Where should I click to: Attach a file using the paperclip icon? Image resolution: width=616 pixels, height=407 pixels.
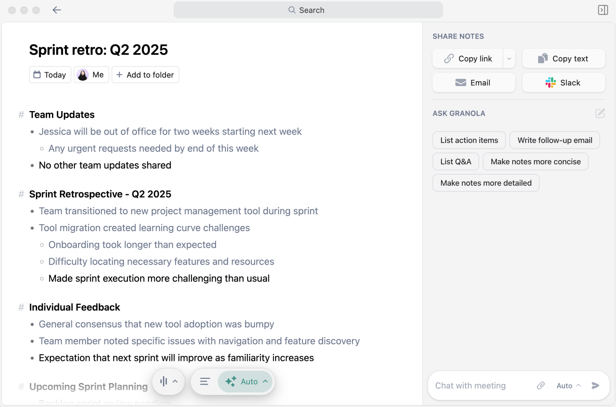[541, 385]
